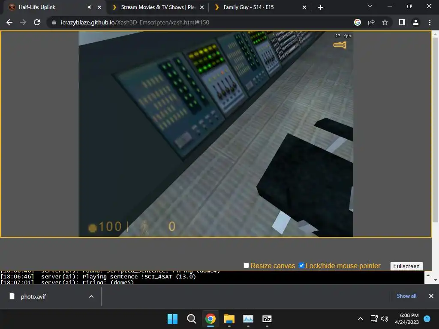Image resolution: width=439 pixels, height=329 pixels.
Task: Click Show all downloads link
Action: pyautogui.click(x=406, y=296)
